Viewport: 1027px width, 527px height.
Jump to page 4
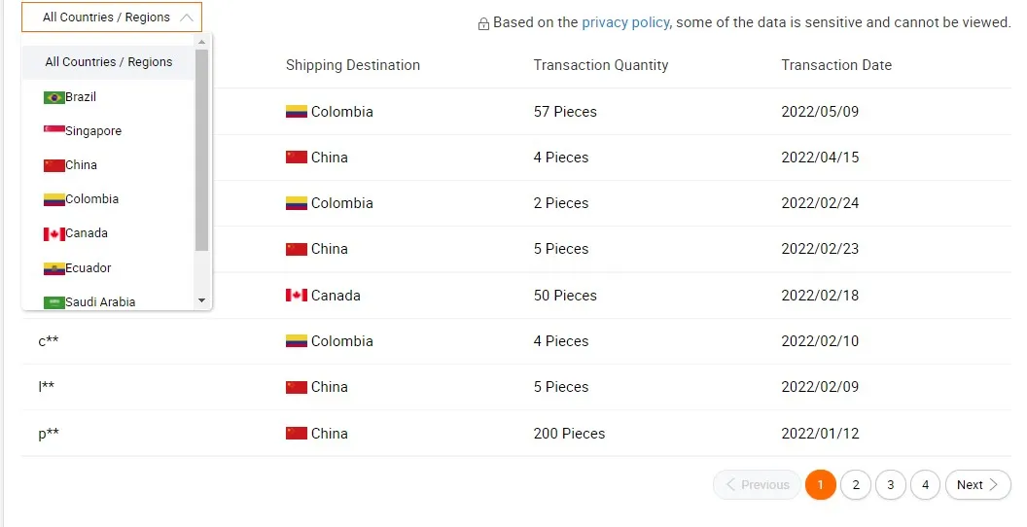(x=925, y=485)
